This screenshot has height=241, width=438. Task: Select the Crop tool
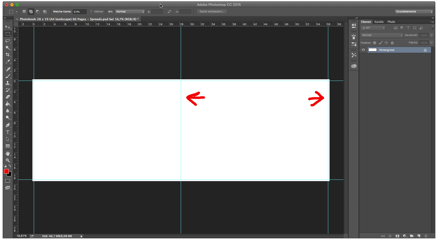point(8,55)
